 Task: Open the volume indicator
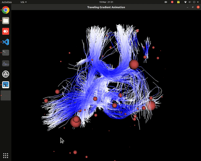click(190, 2)
